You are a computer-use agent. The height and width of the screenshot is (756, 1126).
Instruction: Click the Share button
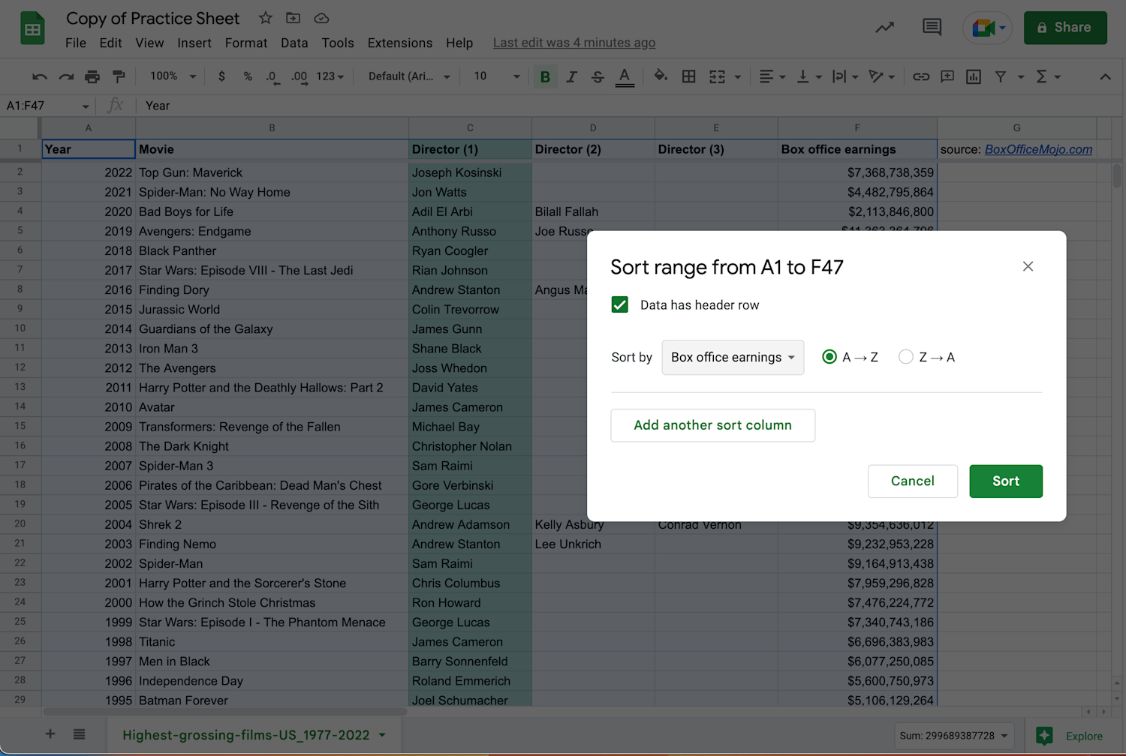(x=1065, y=28)
